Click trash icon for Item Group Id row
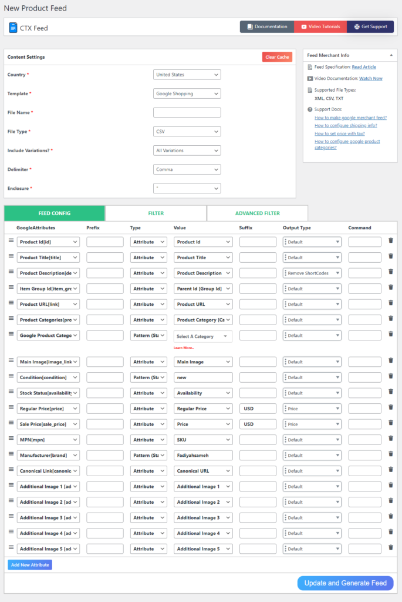The image size is (402, 602). [x=390, y=287]
